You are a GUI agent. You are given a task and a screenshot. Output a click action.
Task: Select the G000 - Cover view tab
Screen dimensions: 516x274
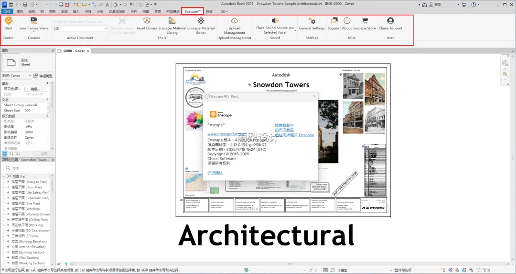[74, 51]
